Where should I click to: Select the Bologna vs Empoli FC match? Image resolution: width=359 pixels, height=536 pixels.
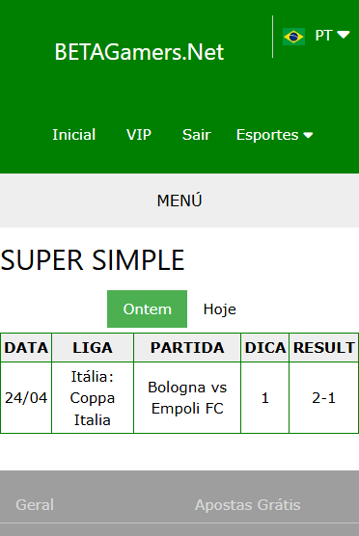point(187,398)
